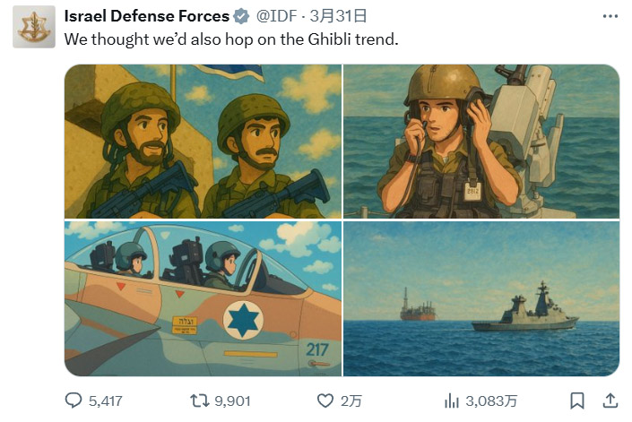This screenshot has width=632, height=422.
Task: Click the 9,901 reposts count
Action: coord(232,400)
